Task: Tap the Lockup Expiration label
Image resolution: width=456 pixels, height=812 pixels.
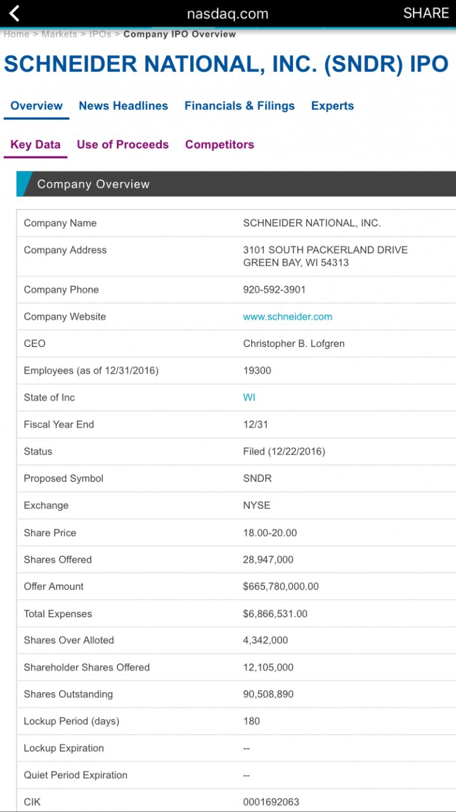Action: (x=63, y=748)
